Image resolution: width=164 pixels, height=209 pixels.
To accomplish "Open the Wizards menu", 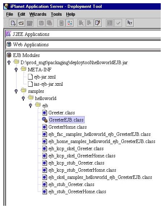I will pos(38,14).
